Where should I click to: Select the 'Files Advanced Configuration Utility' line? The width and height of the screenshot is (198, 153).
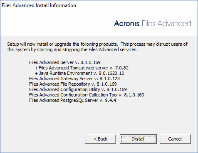[78, 89]
